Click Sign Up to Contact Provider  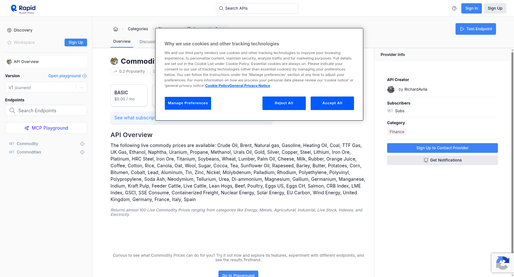tap(442, 148)
